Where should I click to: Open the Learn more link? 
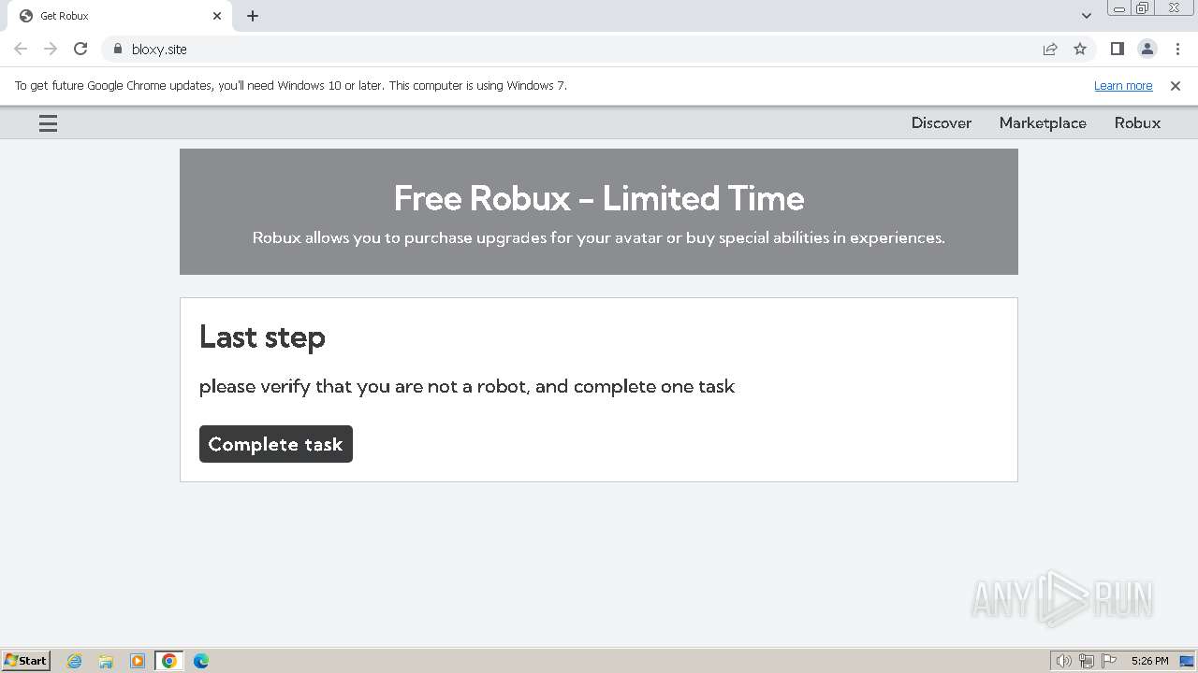(x=1123, y=86)
